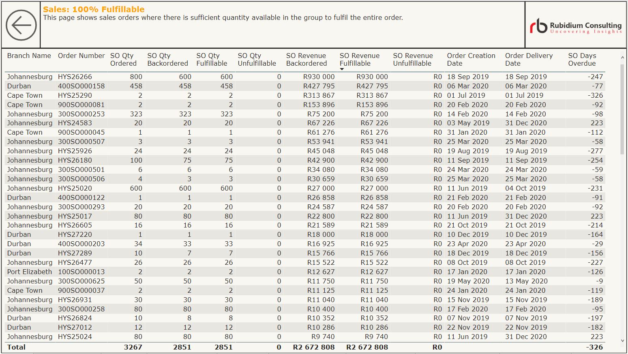Image resolution: width=628 pixels, height=354 pixels.
Task: Sort by the SO Days Overdue column header
Action: click(x=582, y=60)
